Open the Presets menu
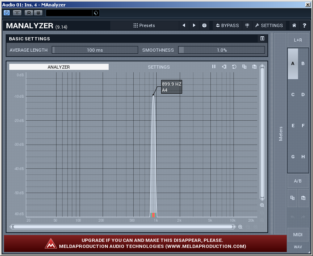Screen dimensions: 313x256 (144, 25)
